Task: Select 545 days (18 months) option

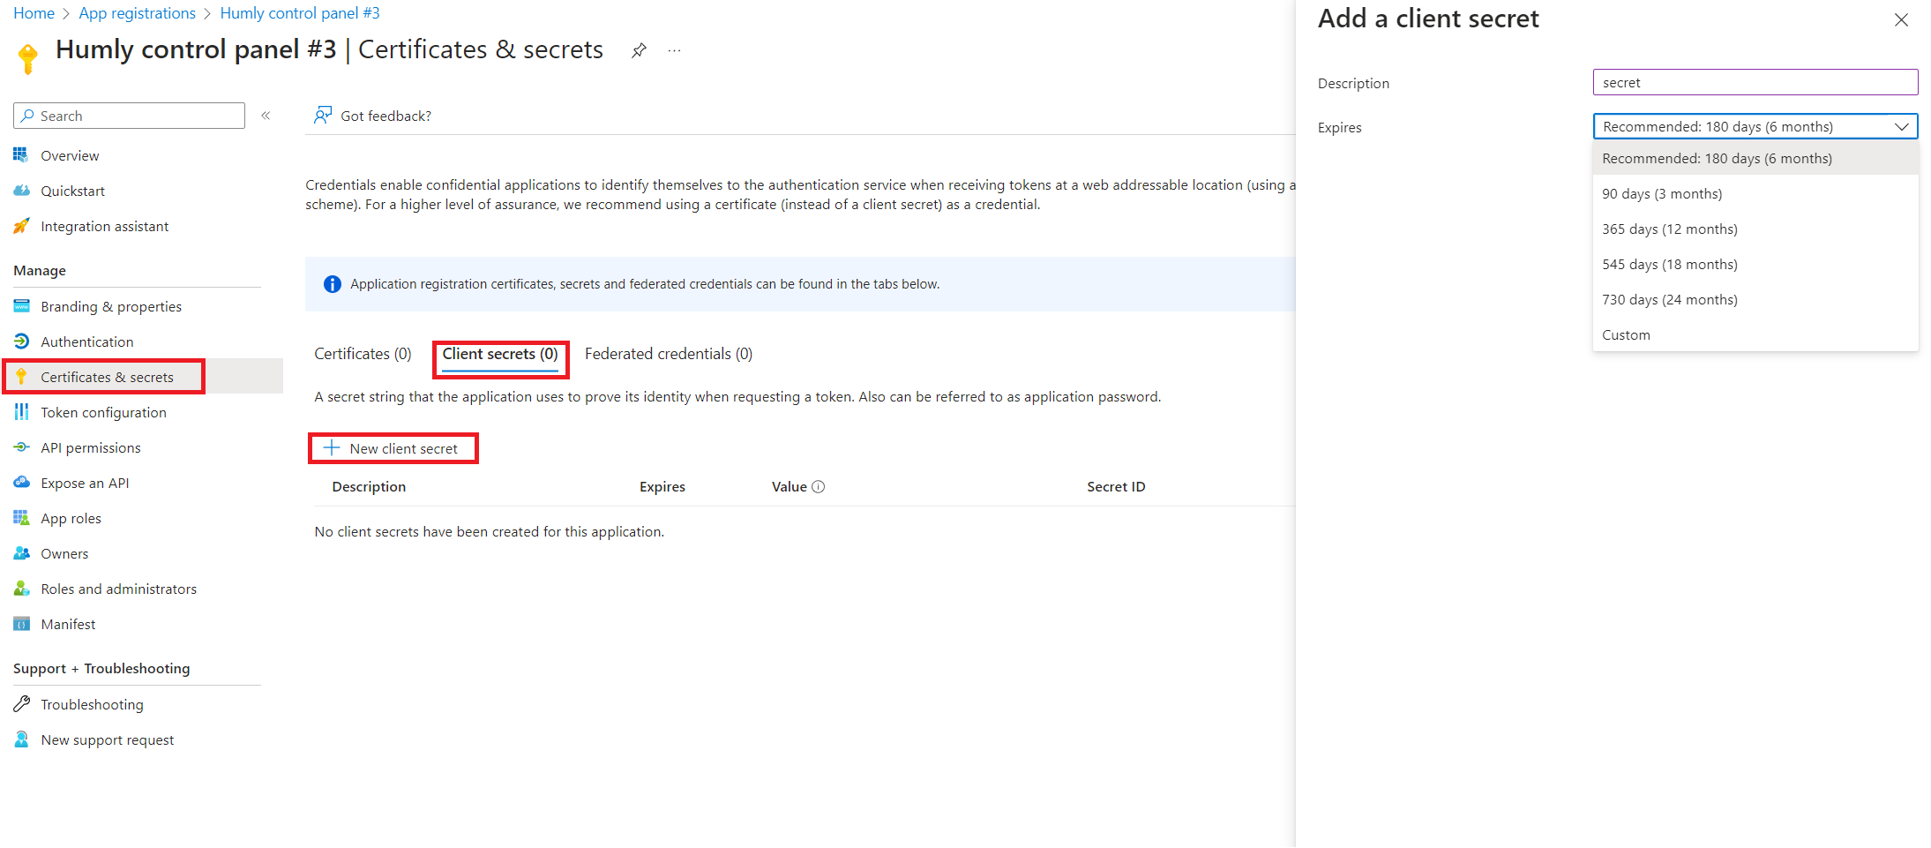Action: 1755,265
